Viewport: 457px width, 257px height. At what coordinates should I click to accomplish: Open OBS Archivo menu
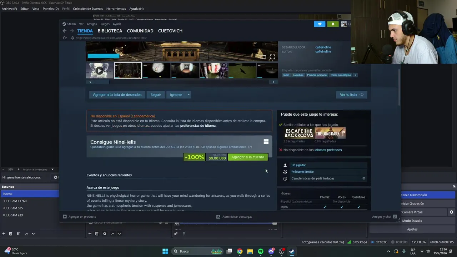click(x=9, y=9)
